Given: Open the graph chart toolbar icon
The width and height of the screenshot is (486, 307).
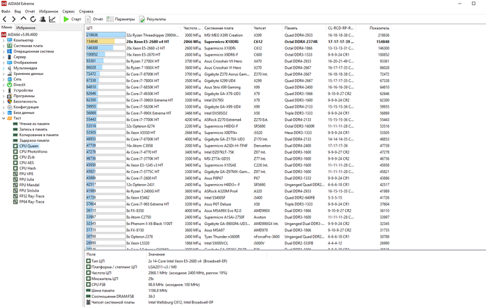Looking at the screenshot, I should point(52,19).
